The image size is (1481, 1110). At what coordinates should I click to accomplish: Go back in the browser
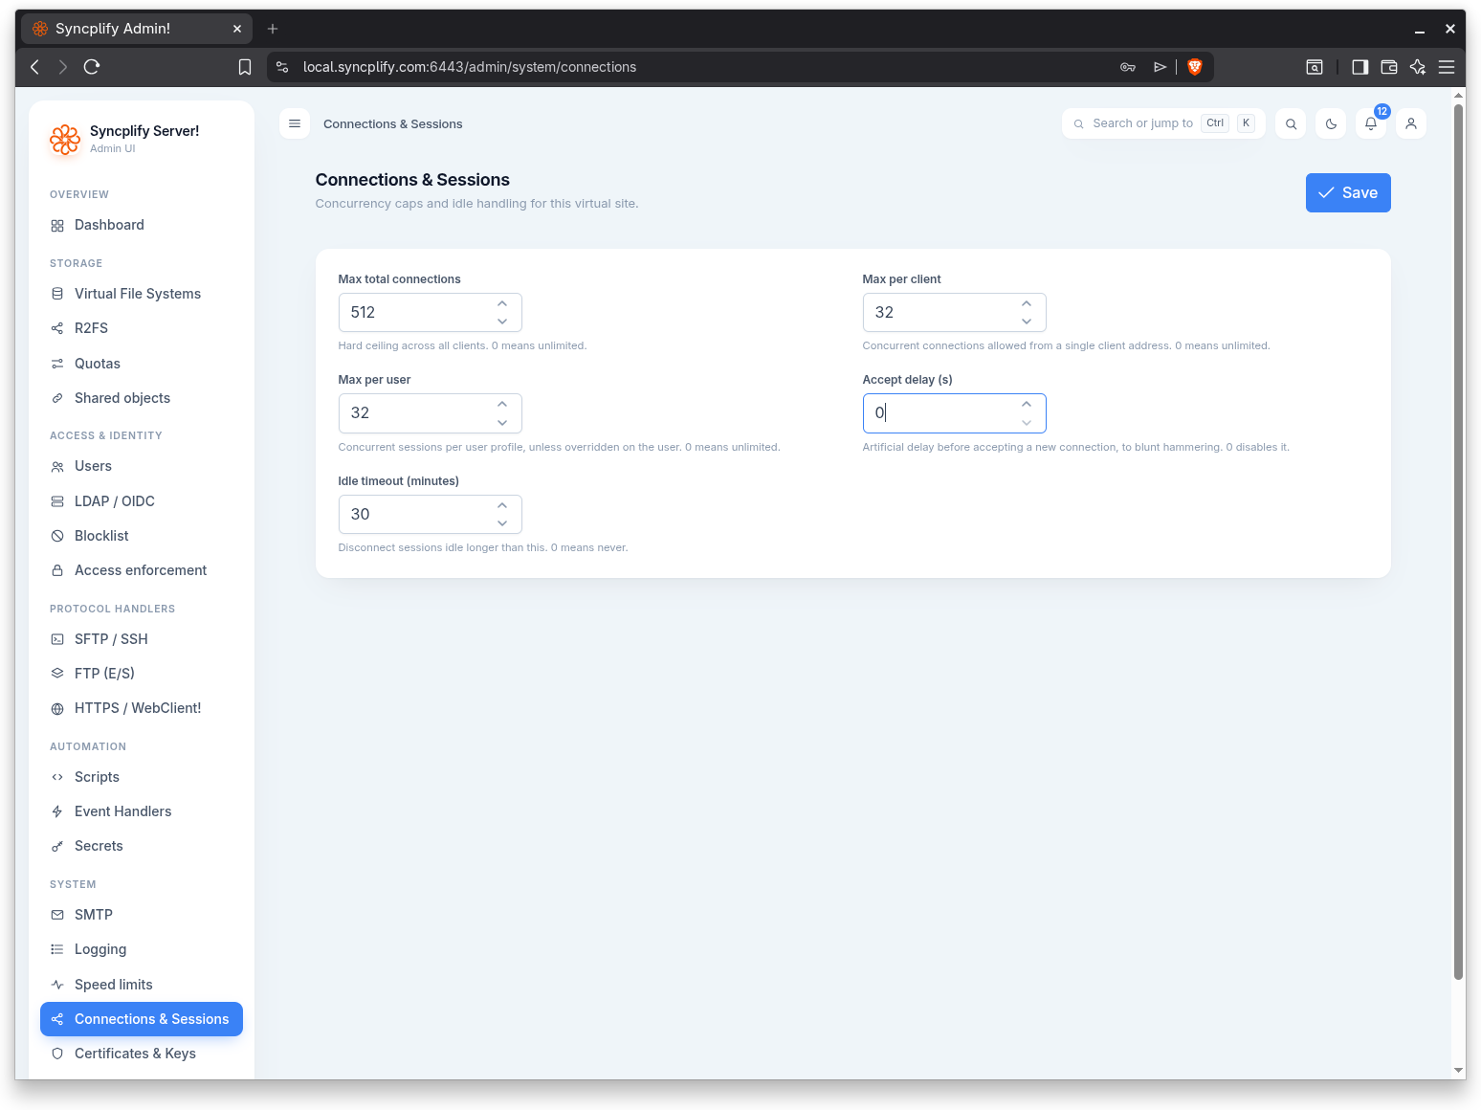click(x=34, y=67)
